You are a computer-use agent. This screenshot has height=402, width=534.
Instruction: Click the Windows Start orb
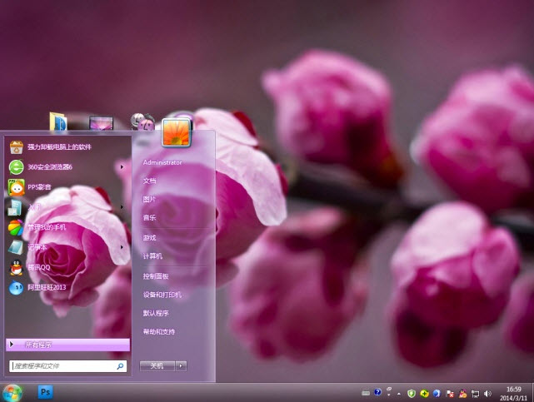click(12, 392)
